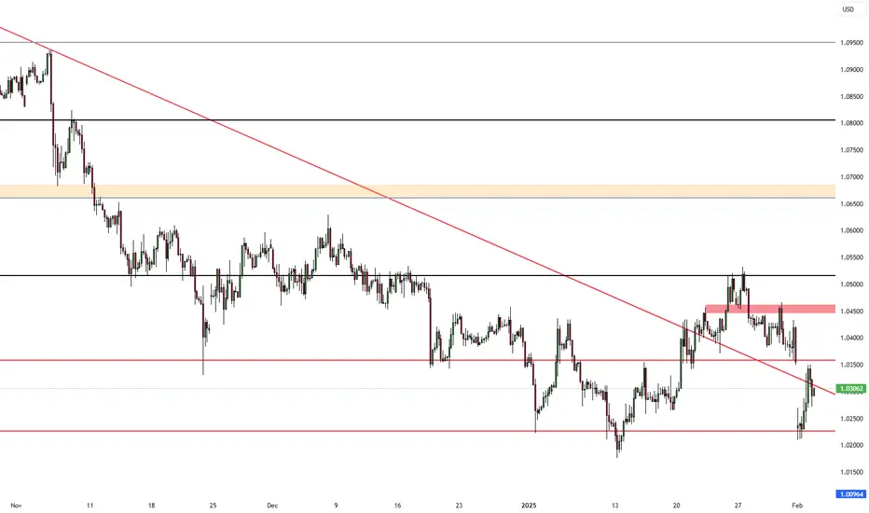Click the Nov label on time axis

(x=16, y=506)
